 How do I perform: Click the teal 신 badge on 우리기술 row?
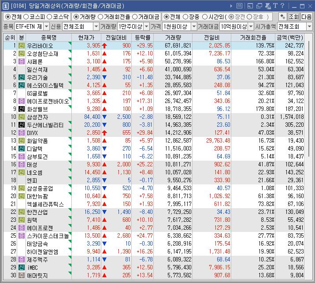(22, 77)
